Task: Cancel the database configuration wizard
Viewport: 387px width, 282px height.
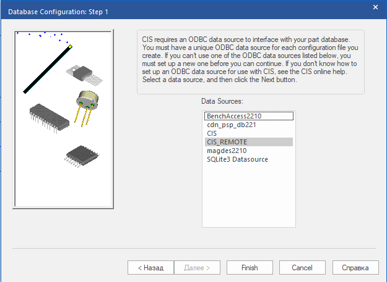Action: click(302, 268)
